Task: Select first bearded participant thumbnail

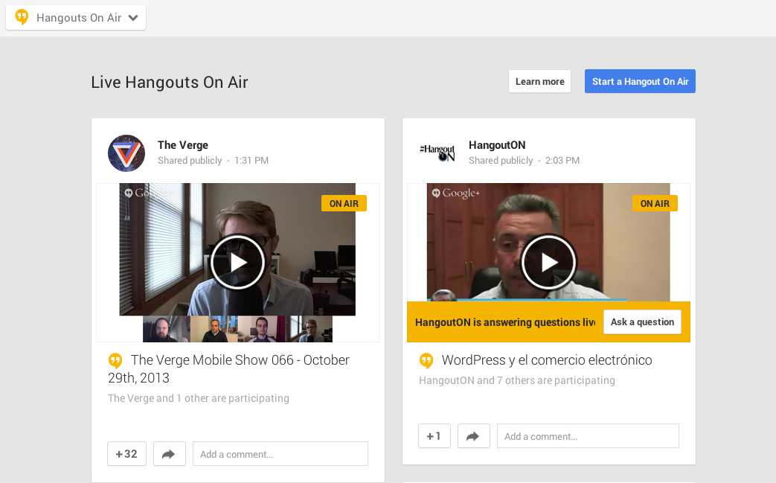Action: [167, 329]
